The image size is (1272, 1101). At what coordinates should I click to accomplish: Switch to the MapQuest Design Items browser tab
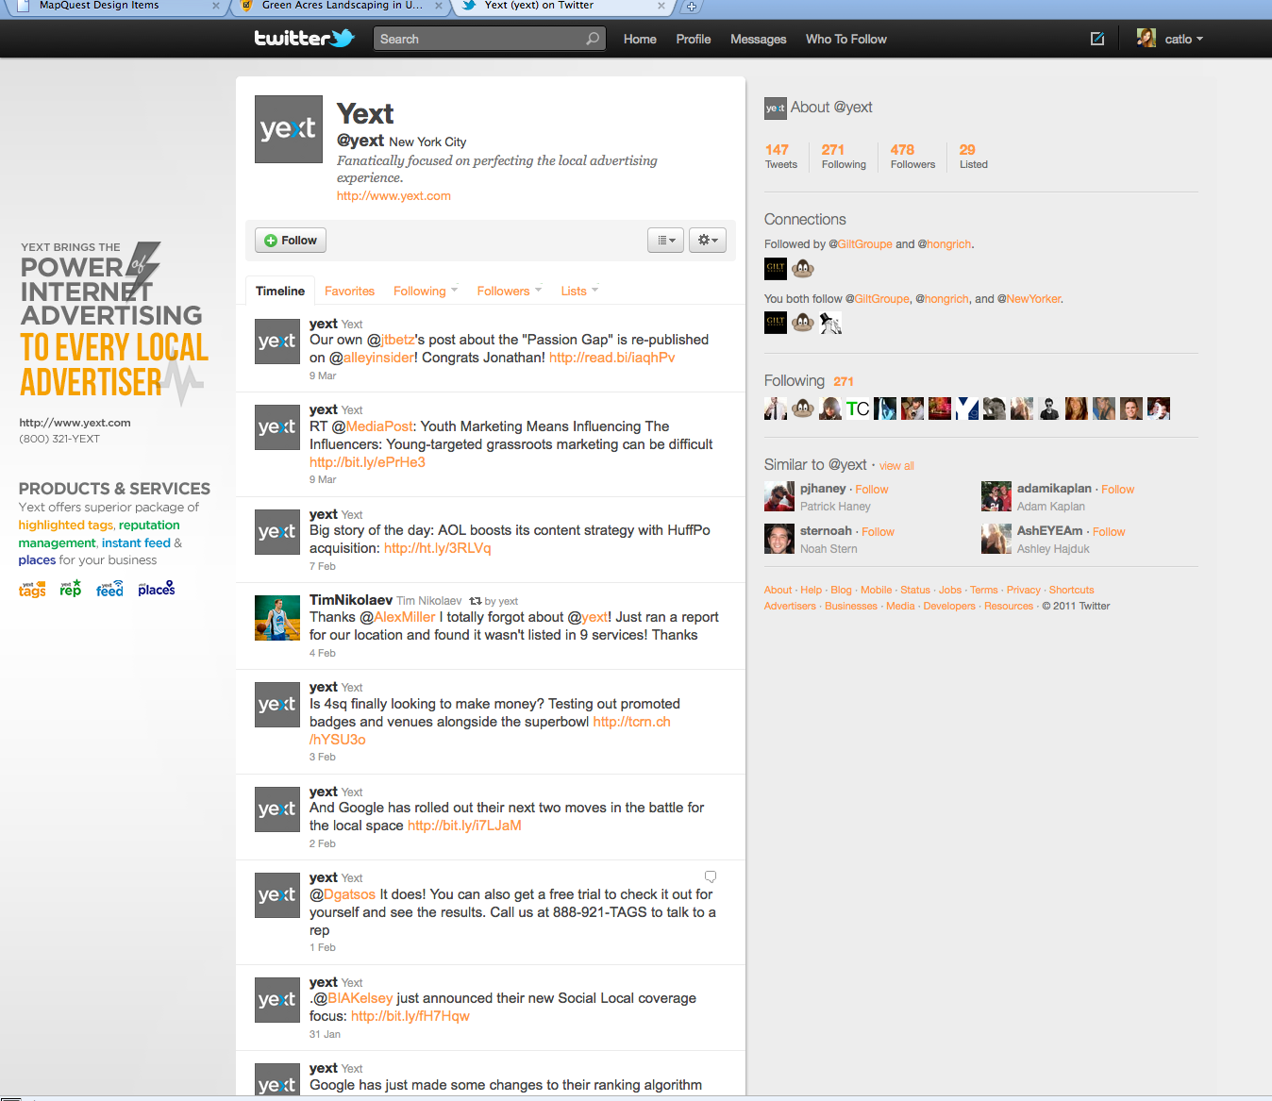[x=111, y=7]
